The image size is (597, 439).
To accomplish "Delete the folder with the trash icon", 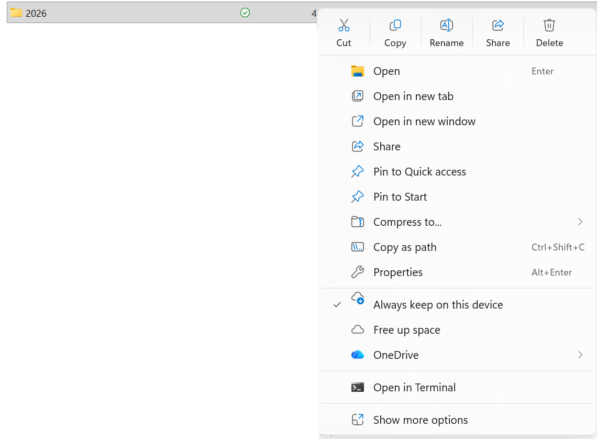I will tap(549, 32).
